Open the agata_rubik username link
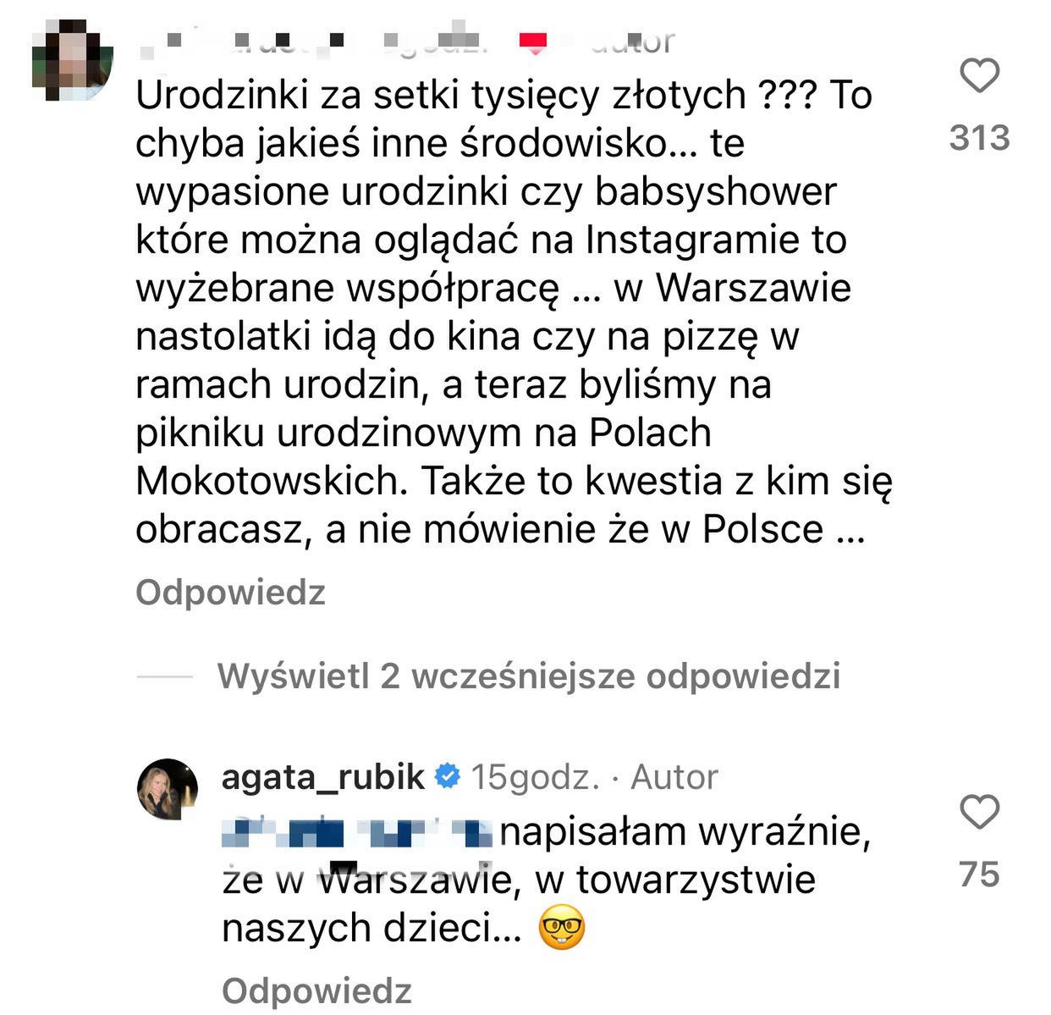1051x1015 pixels. coord(322,776)
